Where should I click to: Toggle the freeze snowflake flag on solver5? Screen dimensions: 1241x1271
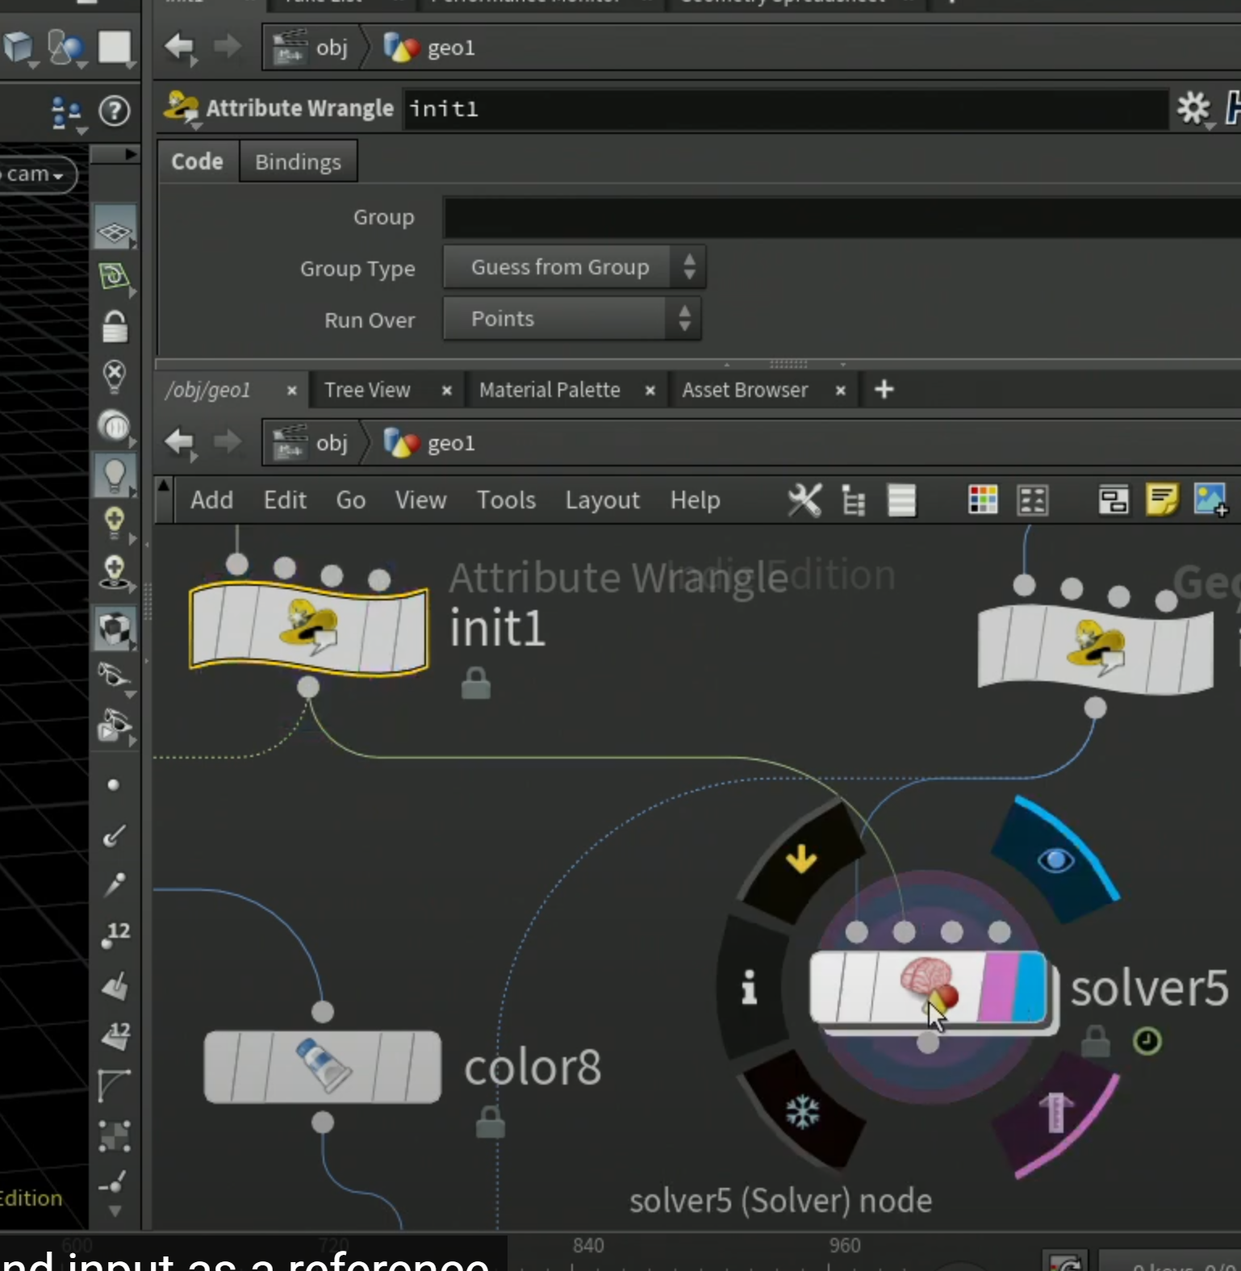click(803, 1112)
